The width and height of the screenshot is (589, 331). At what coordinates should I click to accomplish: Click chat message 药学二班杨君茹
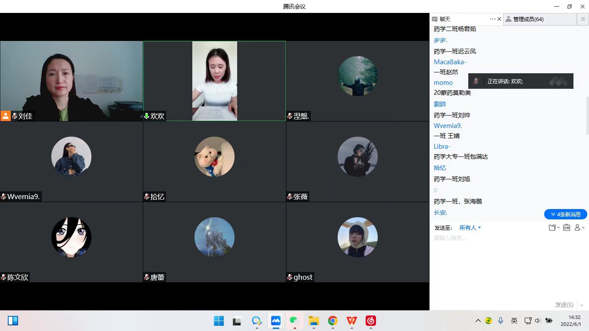[x=455, y=29]
